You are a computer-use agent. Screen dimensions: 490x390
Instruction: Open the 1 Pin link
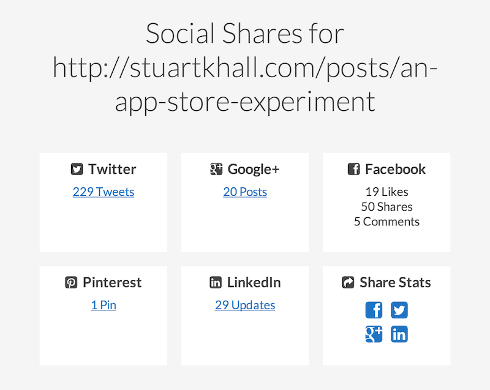coord(103,305)
